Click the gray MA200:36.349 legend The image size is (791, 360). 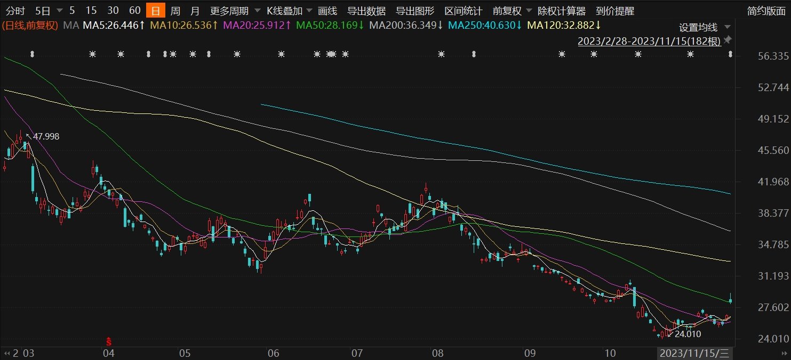point(406,25)
